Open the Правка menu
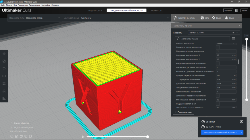This screenshot has width=250, height=140. pyautogui.click(x=9, y=5)
